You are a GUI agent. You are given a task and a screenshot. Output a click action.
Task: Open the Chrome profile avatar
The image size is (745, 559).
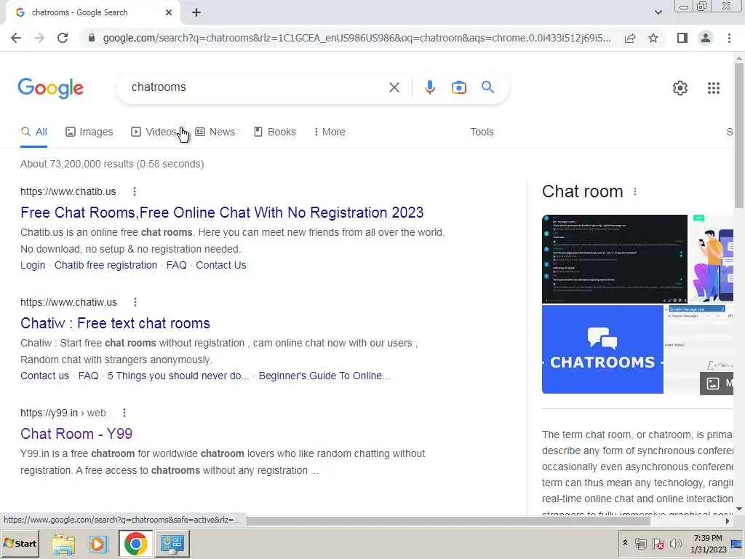click(706, 38)
